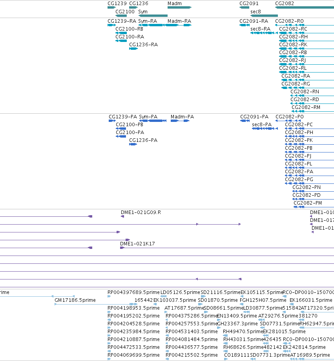Image resolution: width=334 pixels, height=361 pixels.
Task: Click the CG2082-PA protein label
Action: pos(299,171)
